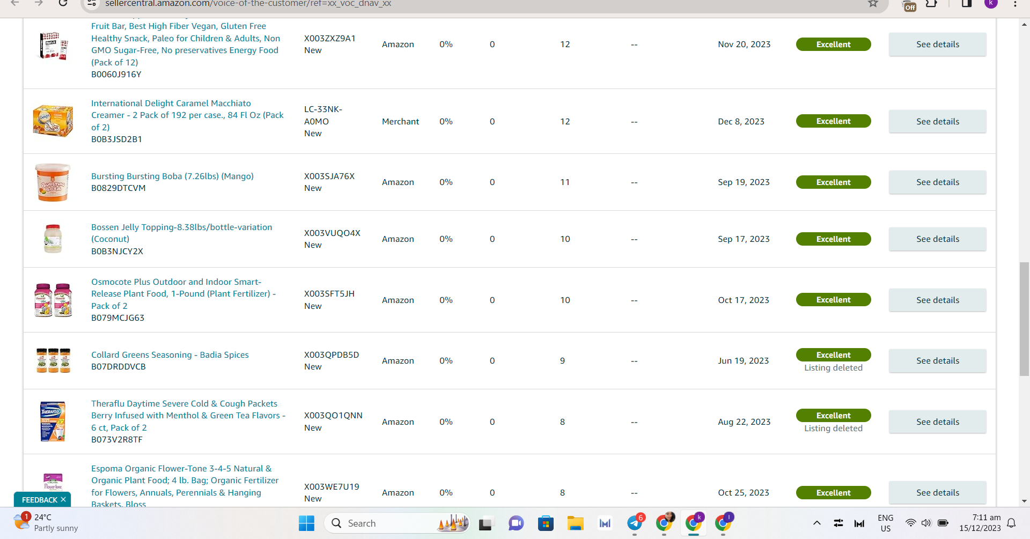1030x539 pixels.
Task: Select the ASIN text B0829DTCVM
Action: (118, 188)
